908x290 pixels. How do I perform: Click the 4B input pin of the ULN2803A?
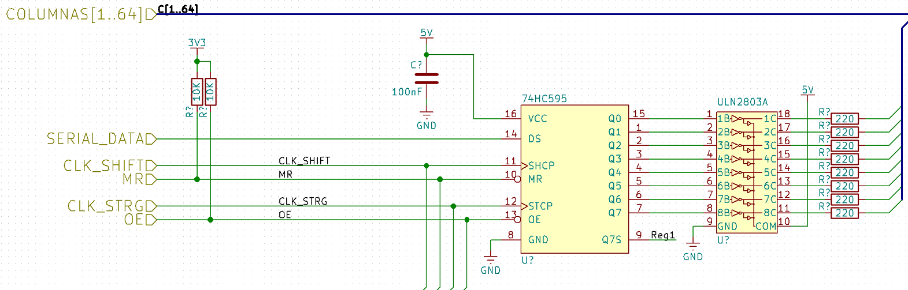tap(724, 159)
